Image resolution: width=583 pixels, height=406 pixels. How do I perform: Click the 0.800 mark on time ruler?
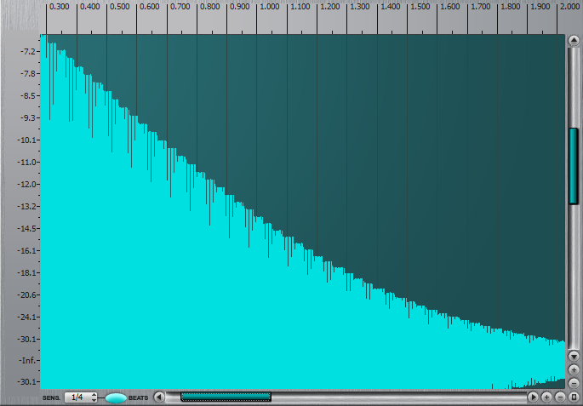[x=209, y=7]
